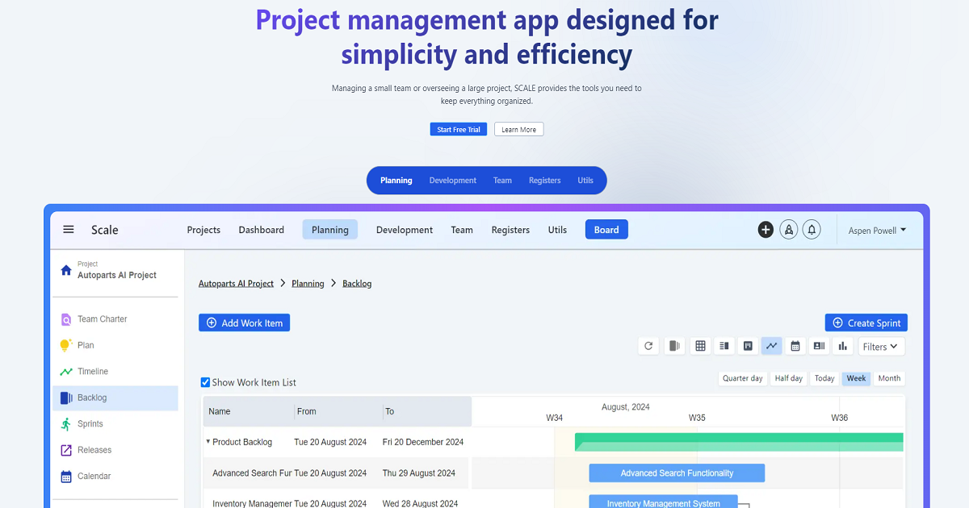The image size is (969, 508).
Task: Click the notification bell icon
Action: 812,230
